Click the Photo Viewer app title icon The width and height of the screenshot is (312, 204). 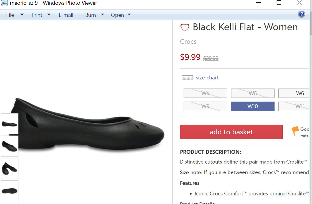coord(5,3)
